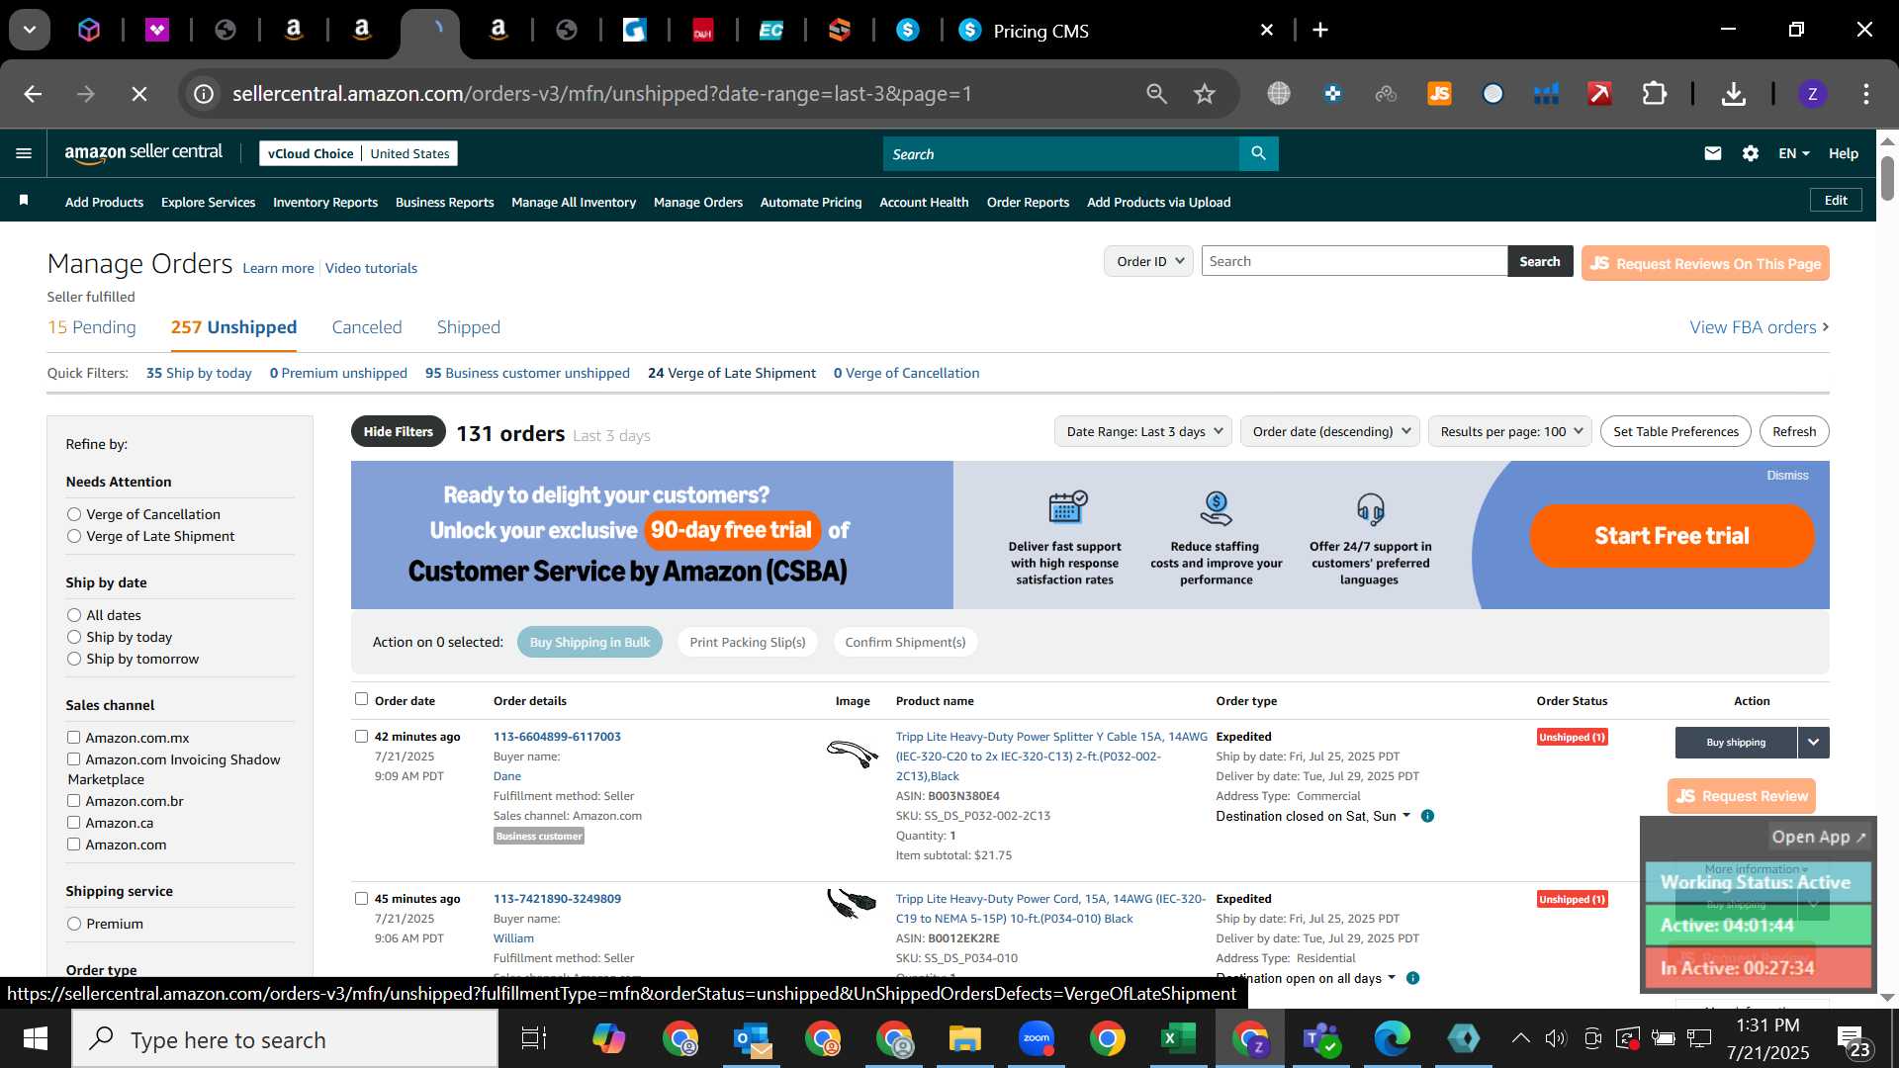The height and width of the screenshot is (1068, 1899).
Task: Click the Start Free trial button
Action: [x=1672, y=535]
